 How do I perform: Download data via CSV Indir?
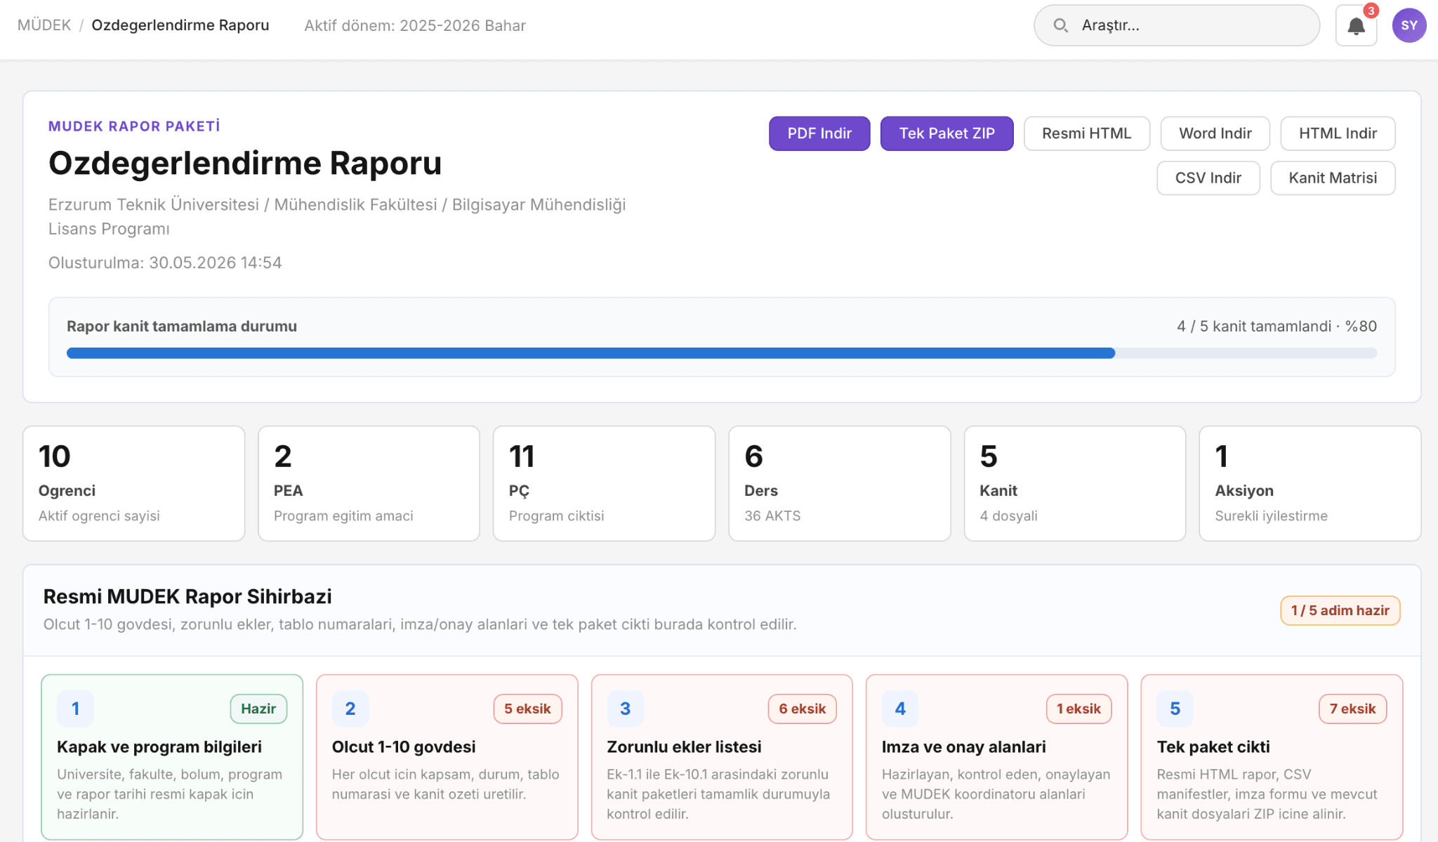point(1208,178)
